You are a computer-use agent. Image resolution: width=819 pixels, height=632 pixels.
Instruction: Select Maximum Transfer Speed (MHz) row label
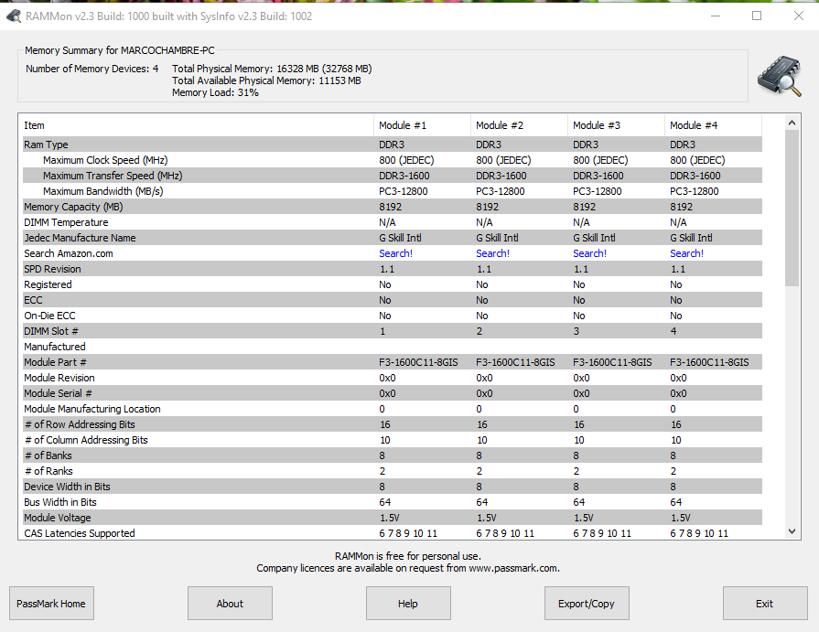tap(113, 176)
